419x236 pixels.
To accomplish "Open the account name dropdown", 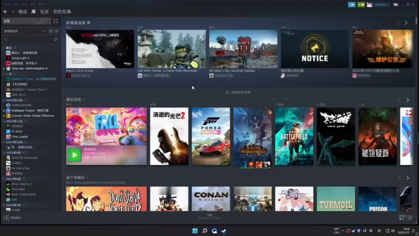I will [x=381, y=5].
